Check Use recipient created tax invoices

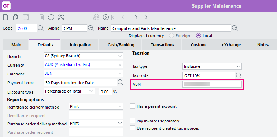133,128
